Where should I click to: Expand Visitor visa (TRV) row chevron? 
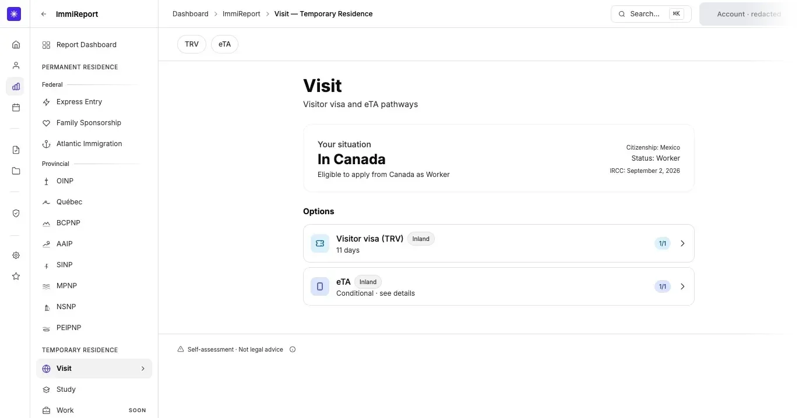click(682, 243)
